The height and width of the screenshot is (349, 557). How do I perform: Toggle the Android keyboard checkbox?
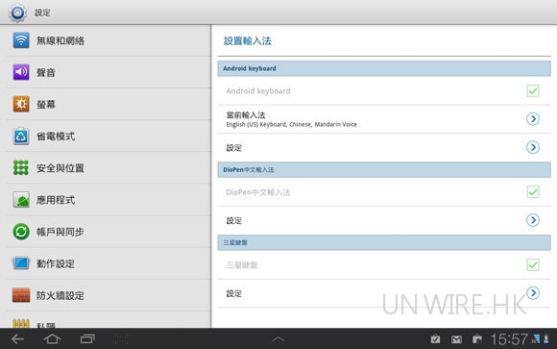tap(533, 90)
